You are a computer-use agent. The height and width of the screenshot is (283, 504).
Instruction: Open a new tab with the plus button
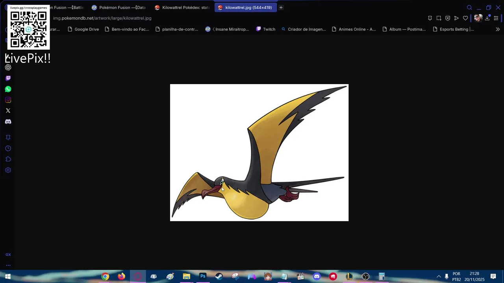coord(281,7)
